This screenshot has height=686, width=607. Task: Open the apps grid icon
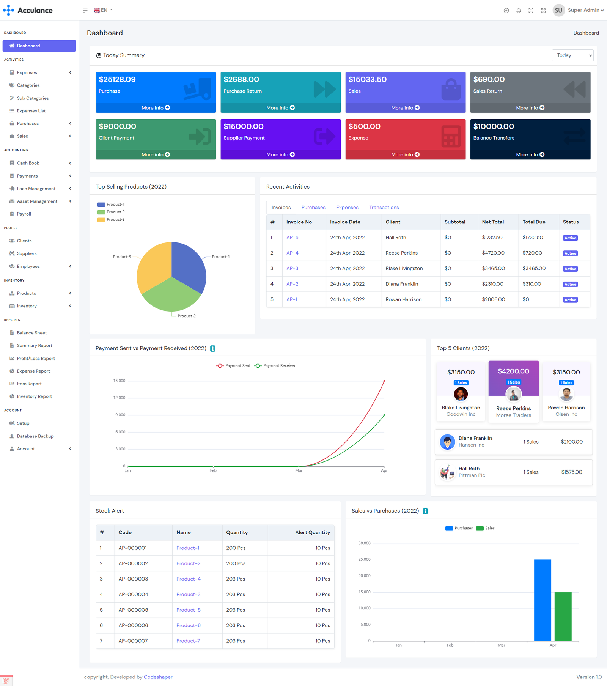pyautogui.click(x=543, y=11)
